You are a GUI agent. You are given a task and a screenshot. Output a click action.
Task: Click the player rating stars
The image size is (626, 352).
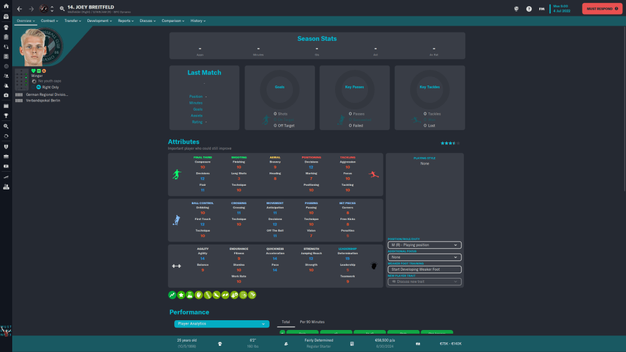449,143
